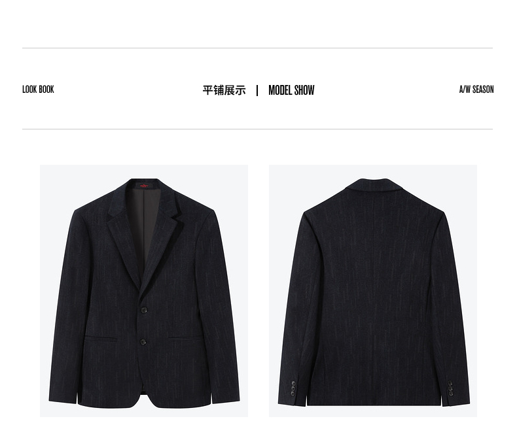
Task: Click the welt pocket on the front view's left side
Action: tap(100, 337)
